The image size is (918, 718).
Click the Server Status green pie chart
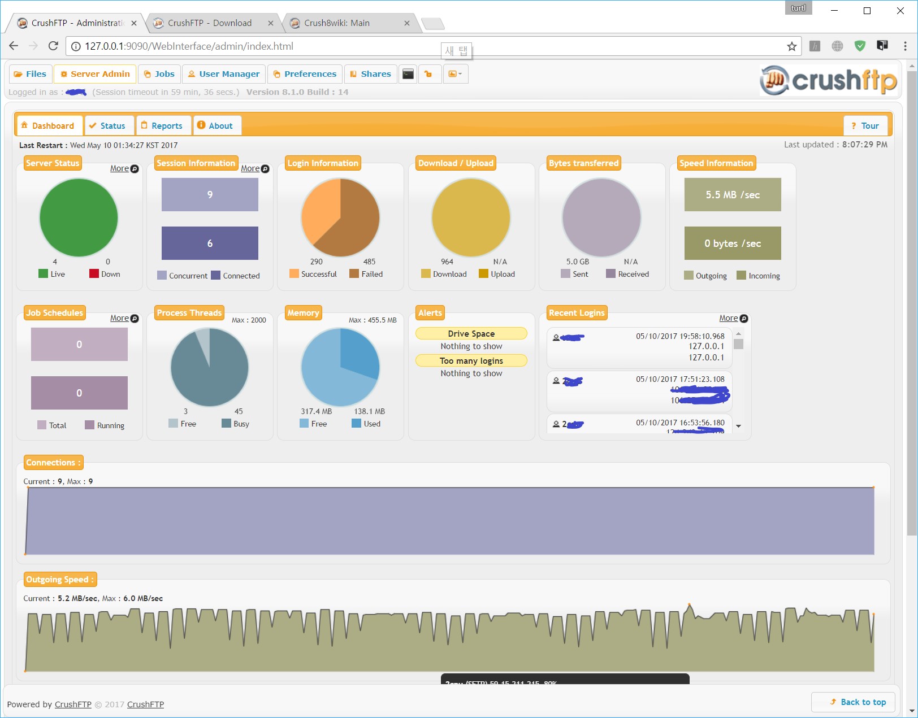pos(79,217)
